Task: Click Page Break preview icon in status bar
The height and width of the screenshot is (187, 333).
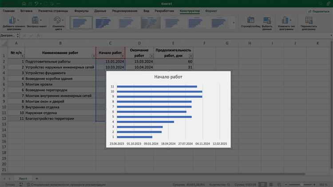Action: pyautogui.click(x=279, y=184)
